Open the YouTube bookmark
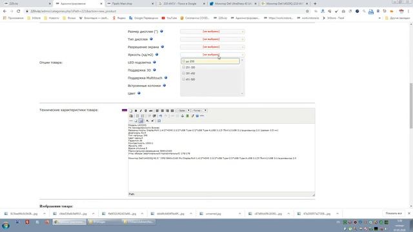The height and width of the screenshot is (232, 413). (169, 18)
